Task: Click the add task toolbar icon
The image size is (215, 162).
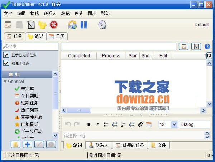Action: tap(8, 25)
